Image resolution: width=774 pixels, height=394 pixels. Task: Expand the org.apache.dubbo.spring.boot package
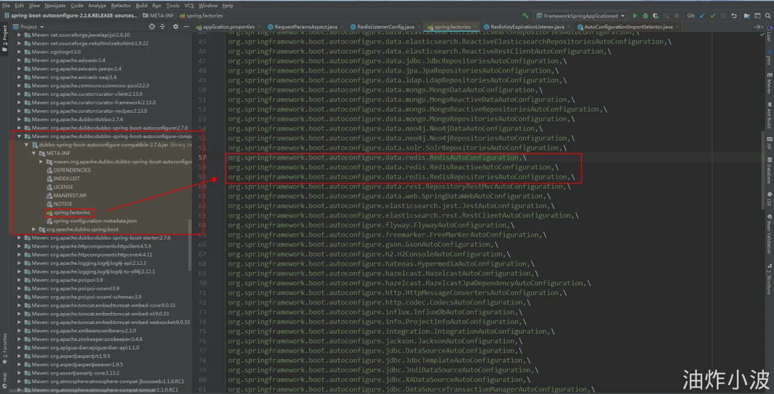click(34, 229)
